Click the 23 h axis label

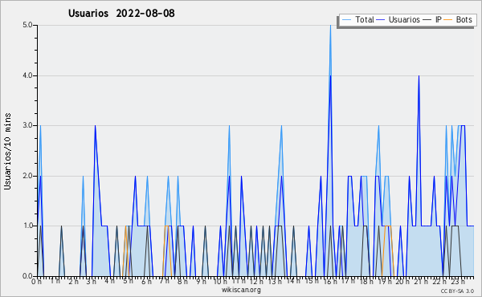458,282
